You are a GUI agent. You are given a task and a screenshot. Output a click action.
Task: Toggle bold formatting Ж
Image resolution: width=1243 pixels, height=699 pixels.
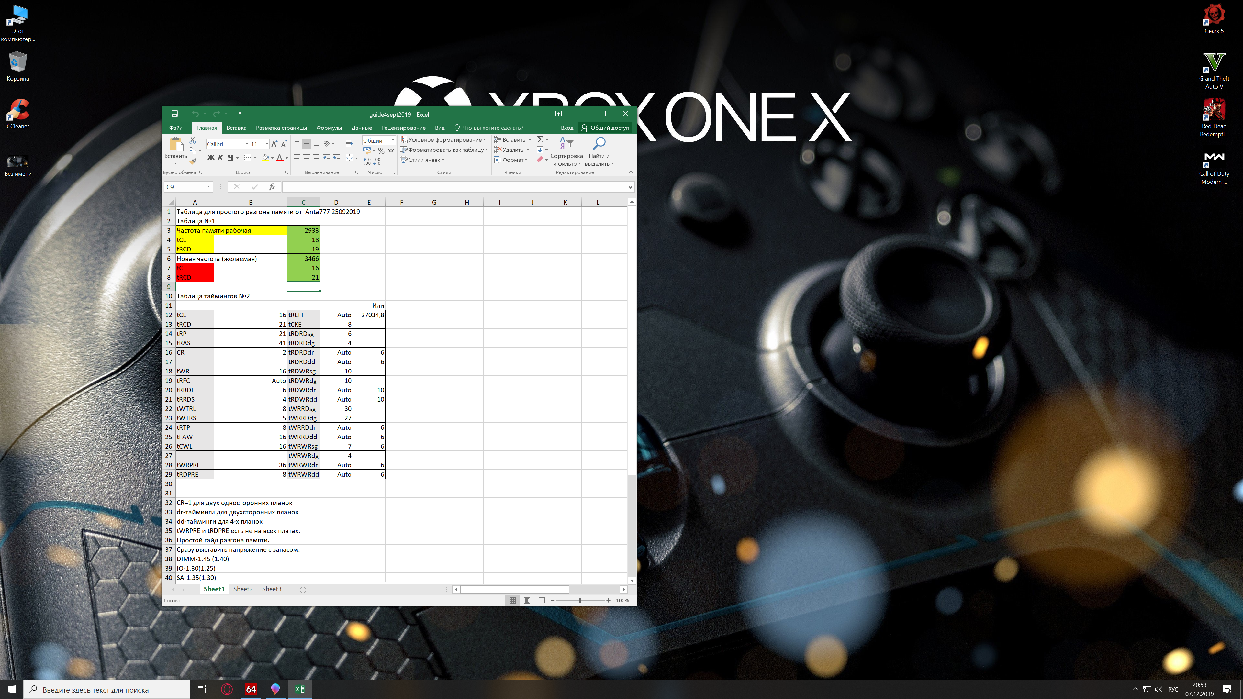[x=210, y=158]
